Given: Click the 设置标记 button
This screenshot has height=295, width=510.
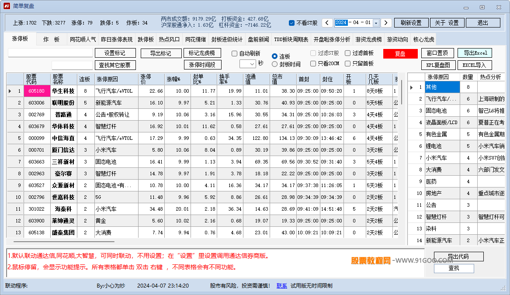Looking at the screenshot, I should click(x=114, y=53).
